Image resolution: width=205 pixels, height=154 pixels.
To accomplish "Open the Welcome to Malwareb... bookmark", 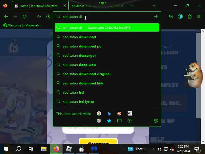I will click(22, 25).
